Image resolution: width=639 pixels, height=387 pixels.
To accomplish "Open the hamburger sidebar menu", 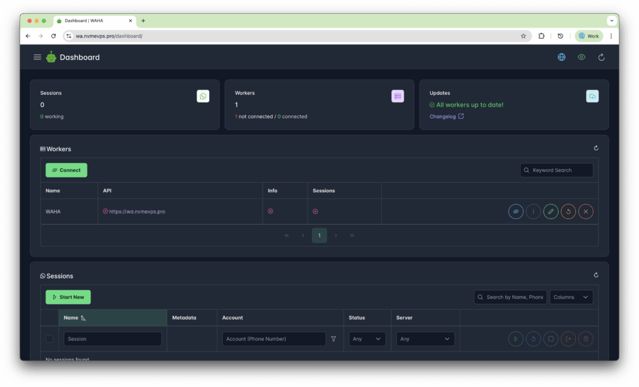I will (x=37, y=57).
